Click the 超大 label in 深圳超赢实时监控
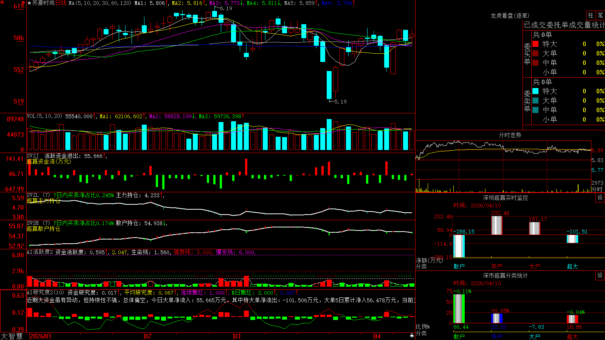Viewport: 605px width, 340px height. point(572,266)
